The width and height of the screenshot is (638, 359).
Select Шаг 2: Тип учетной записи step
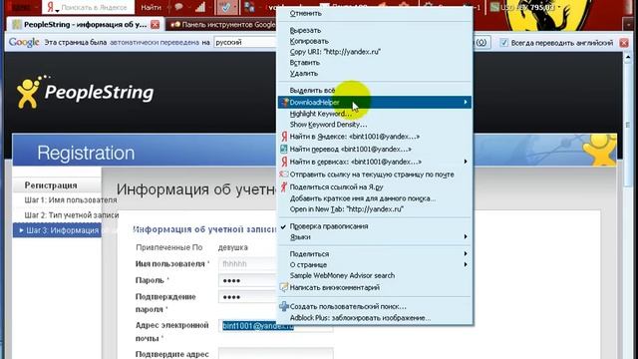72,215
